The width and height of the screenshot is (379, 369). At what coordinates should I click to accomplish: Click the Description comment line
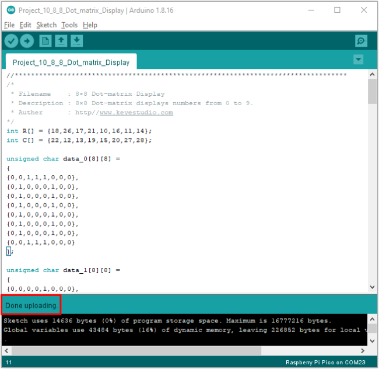pos(132,103)
